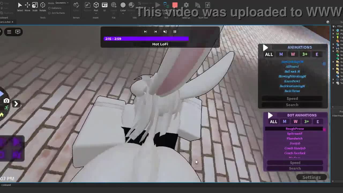Select the 3+ tab in the Animations panel
The image size is (343, 193).
pos(305,54)
